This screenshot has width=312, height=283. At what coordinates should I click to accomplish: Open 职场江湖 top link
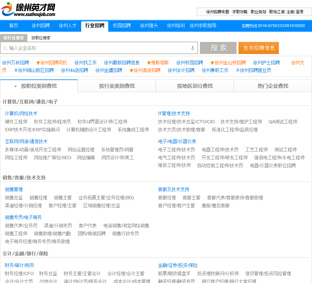pyautogui.click(x=277, y=12)
